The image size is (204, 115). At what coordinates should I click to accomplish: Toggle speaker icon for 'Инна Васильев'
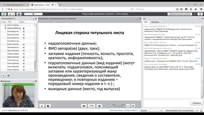[x=24, y=48]
